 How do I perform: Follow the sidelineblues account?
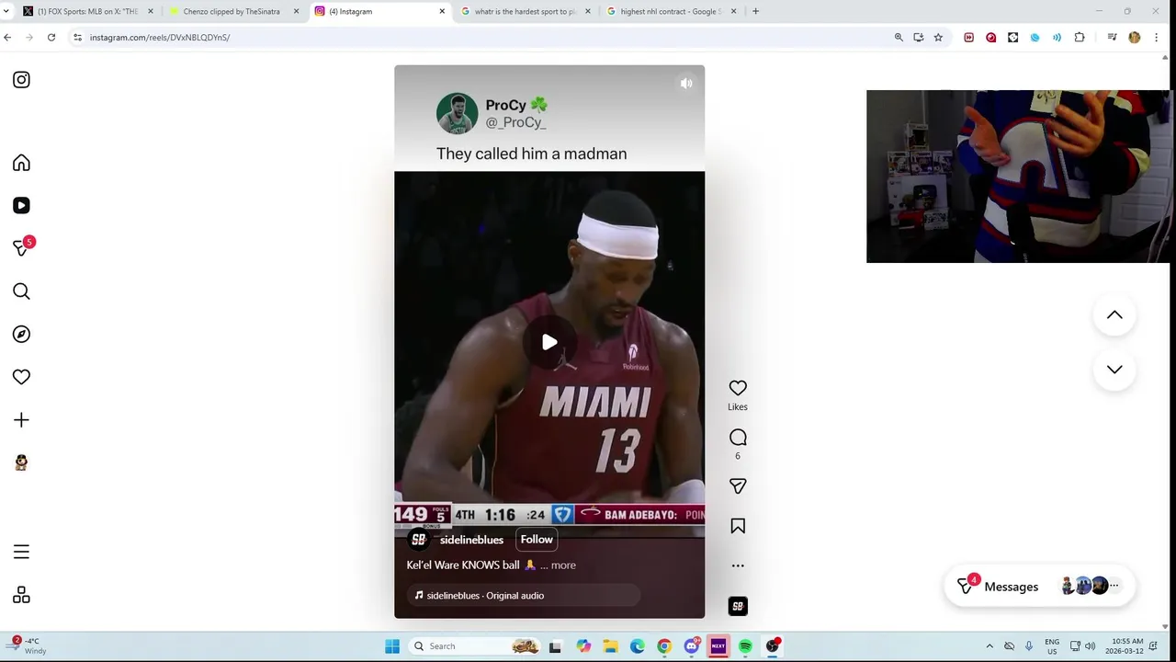click(537, 540)
